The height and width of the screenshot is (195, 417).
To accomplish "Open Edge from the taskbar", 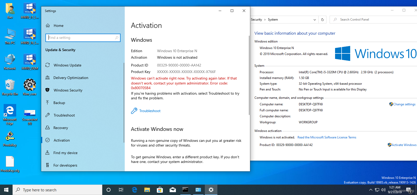I will pyautogui.click(x=134, y=190).
